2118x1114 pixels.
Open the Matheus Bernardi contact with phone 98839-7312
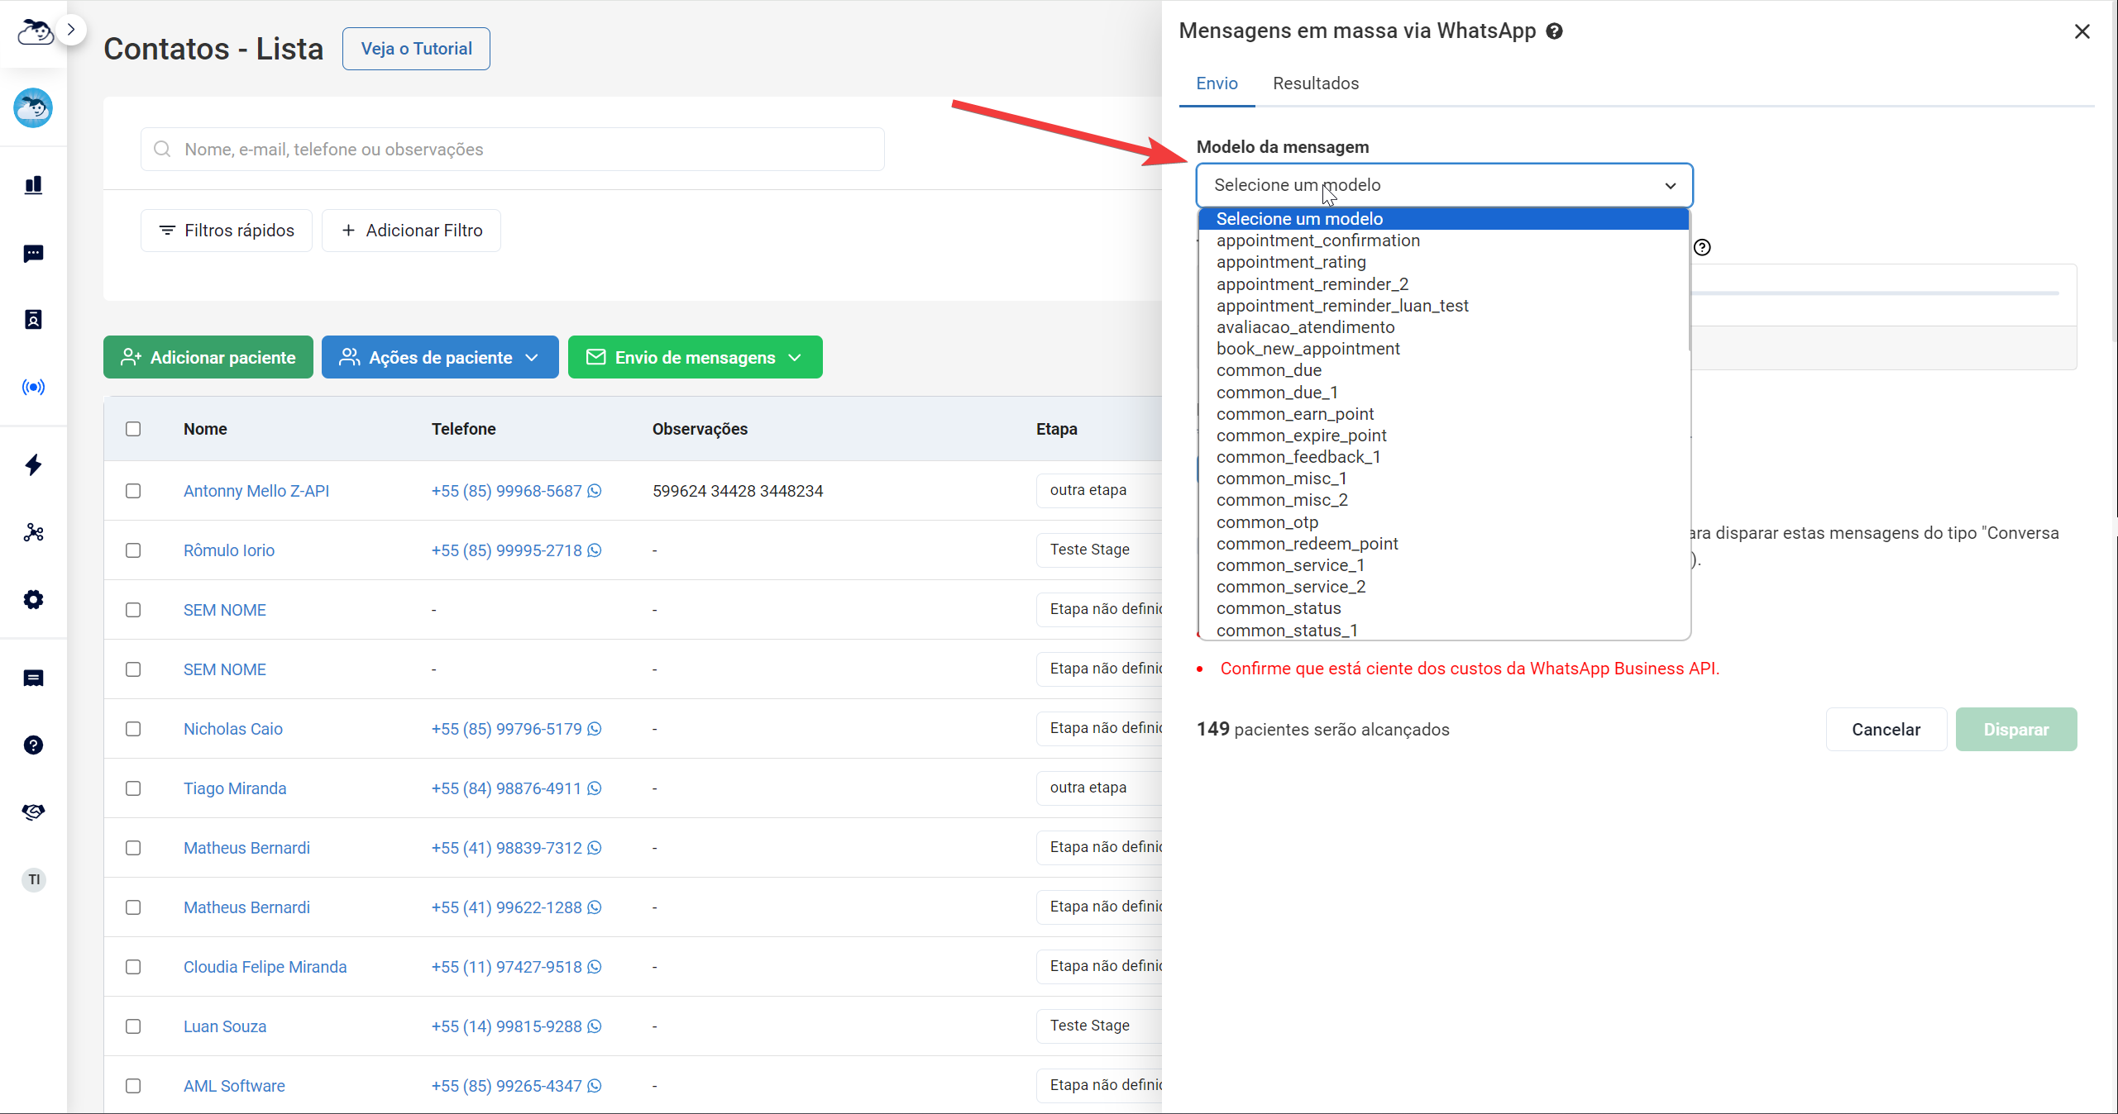click(x=246, y=848)
